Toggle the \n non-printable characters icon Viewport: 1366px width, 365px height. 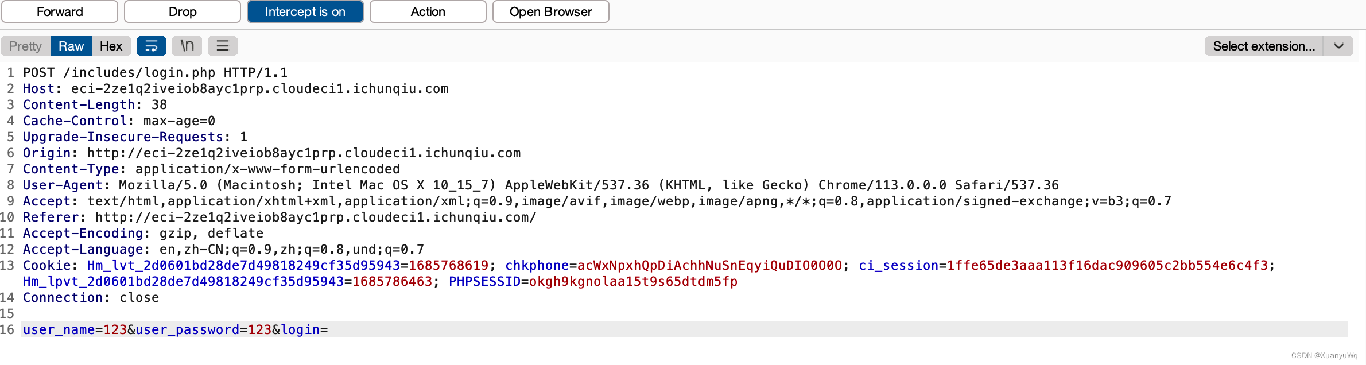pyautogui.click(x=187, y=45)
